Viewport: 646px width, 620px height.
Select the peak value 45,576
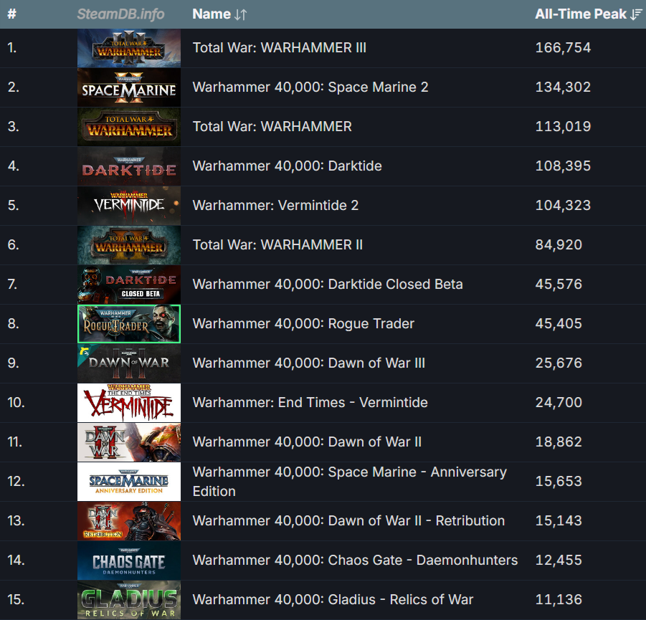pyautogui.click(x=559, y=285)
